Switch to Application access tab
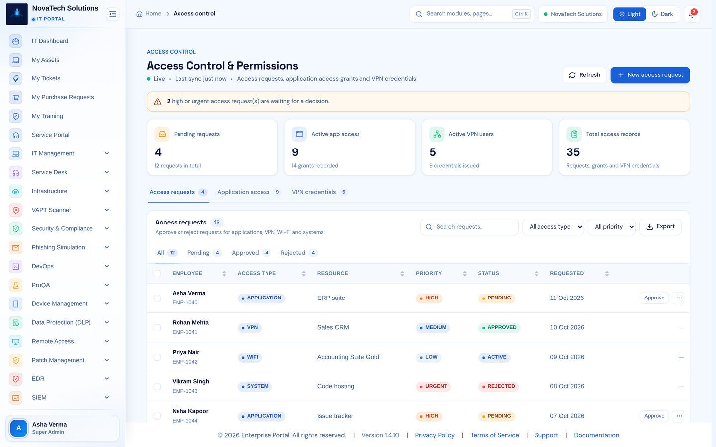Image resolution: width=716 pixels, height=447 pixels. pyautogui.click(x=249, y=192)
